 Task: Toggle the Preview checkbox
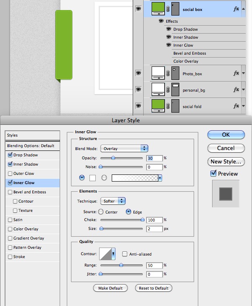click(213, 173)
